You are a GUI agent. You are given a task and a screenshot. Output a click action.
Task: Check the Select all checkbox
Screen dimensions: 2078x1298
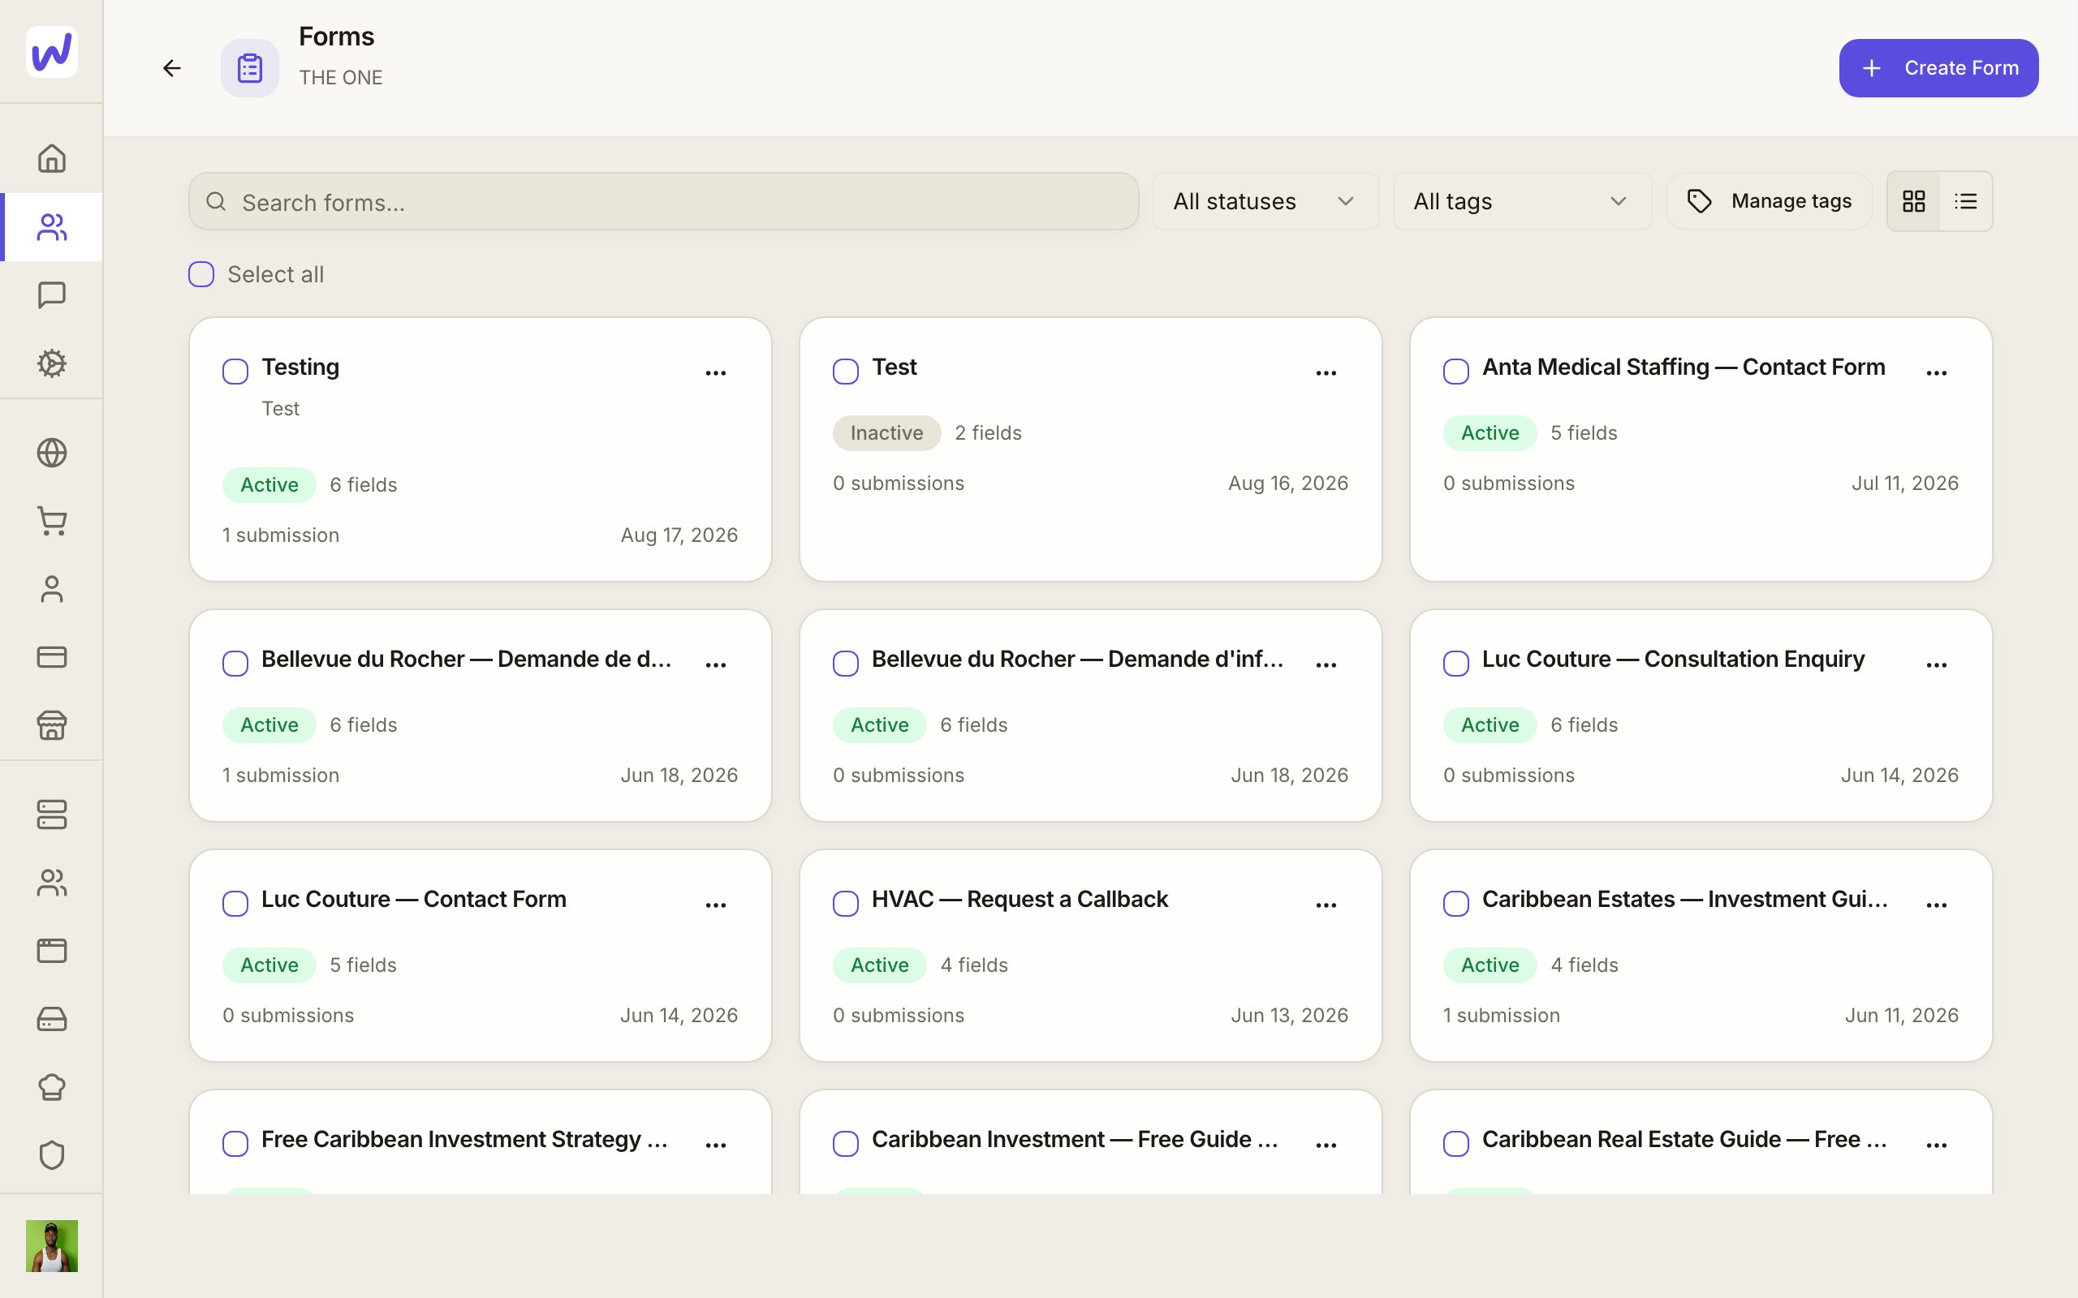pyautogui.click(x=201, y=275)
